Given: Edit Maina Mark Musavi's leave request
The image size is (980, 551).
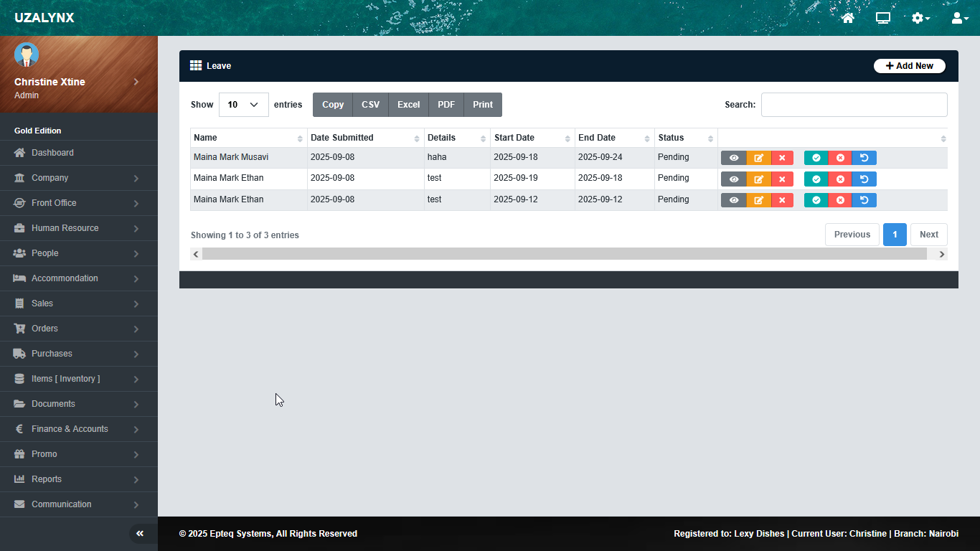Looking at the screenshot, I should pyautogui.click(x=758, y=158).
